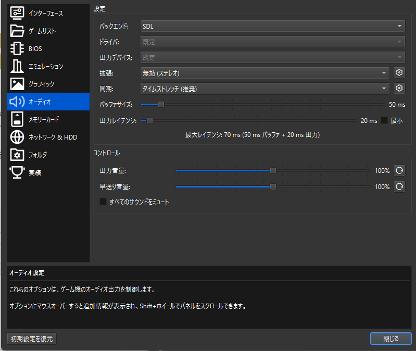
Task: Open the 拡張 無効 (ステレオ) dropdown
Action: (264, 73)
